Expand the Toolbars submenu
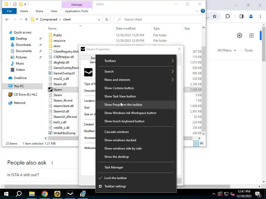 click(x=136, y=61)
